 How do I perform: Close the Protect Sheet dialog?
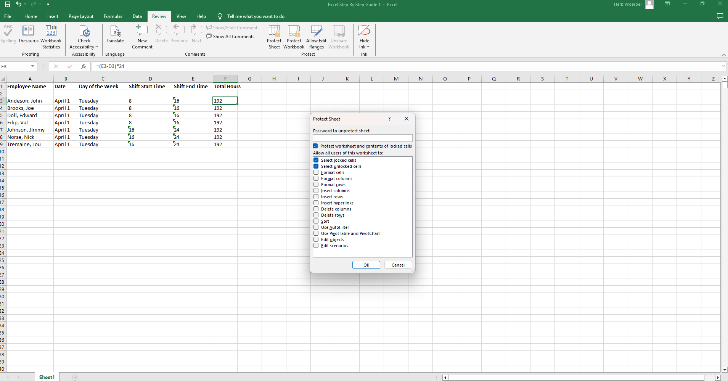click(407, 119)
